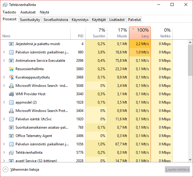Screen dimensions: 193x177
Task: Click the Palvelun isäntä: UtcSvc gear icon
Action: 11,119
